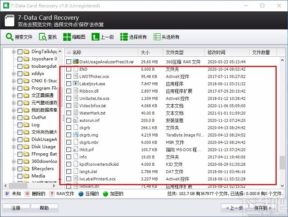The width and height of the screenshot is (288, 217).
Task: Click the 注册 register button
Action: pyautogui.click(x=16, y=208)
